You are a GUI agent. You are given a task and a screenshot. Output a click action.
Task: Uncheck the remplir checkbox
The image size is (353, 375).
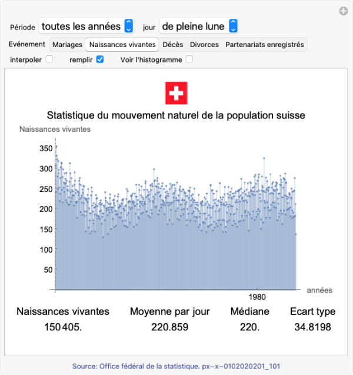pyautogui.click(x=100, y=59)
